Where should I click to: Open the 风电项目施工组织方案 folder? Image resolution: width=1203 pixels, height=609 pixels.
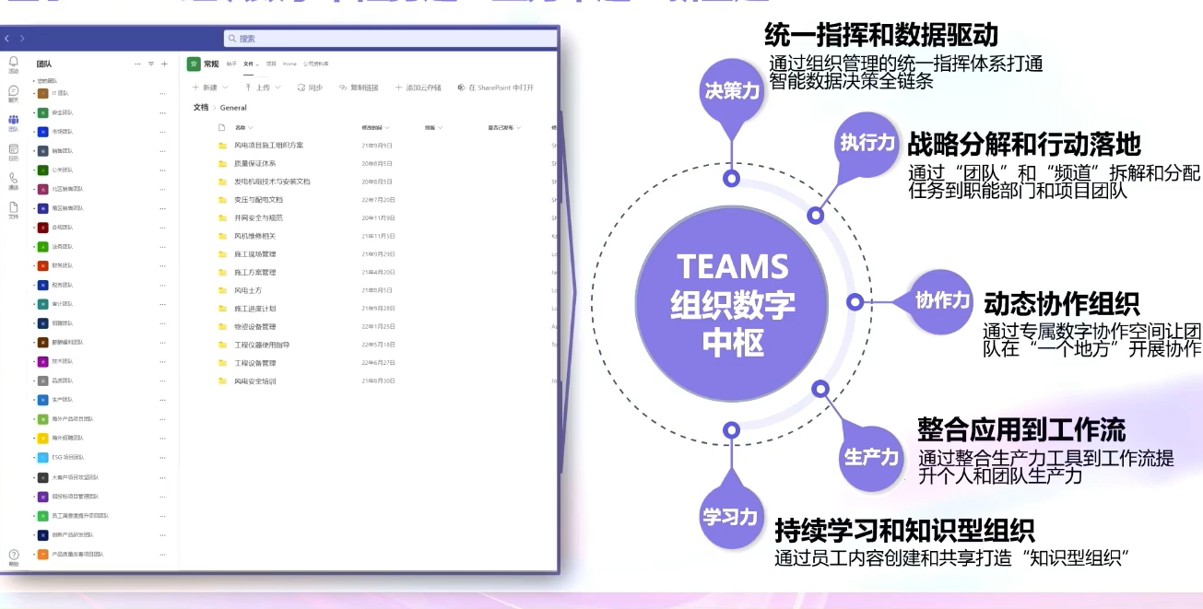click(268, 146)
